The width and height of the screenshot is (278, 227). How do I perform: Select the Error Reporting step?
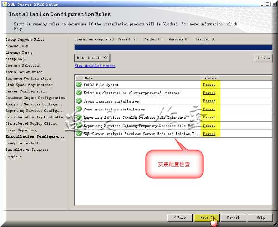pyautogui.click(x=21, y=130)
